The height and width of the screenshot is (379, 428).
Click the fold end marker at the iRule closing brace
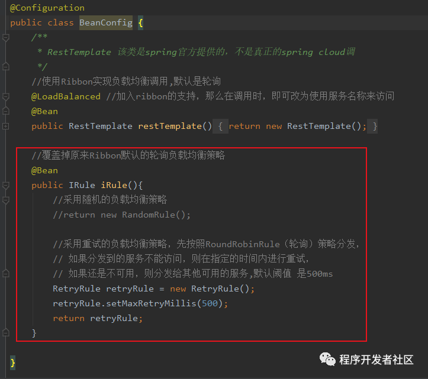pos(6,333)
